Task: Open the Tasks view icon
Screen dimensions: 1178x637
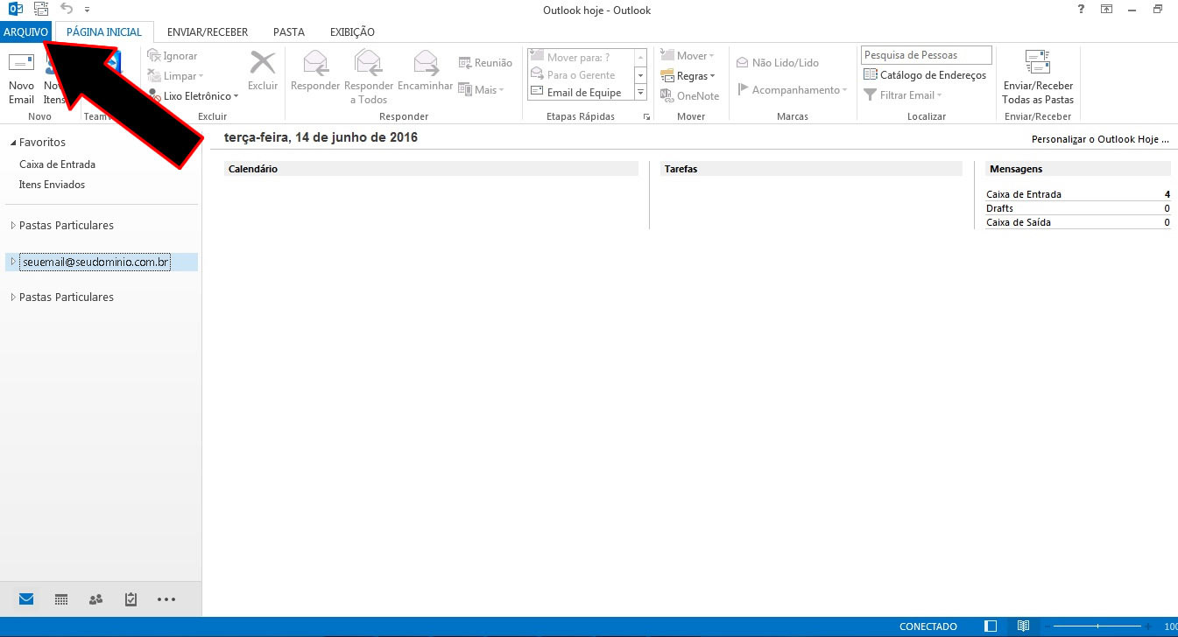Action: pyautogui.click(x=130, y=598)
